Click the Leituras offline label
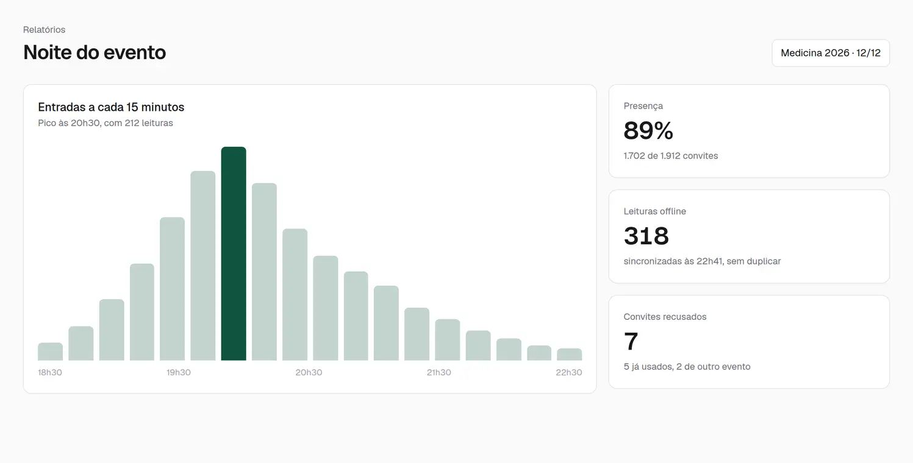 click(655, 211)
